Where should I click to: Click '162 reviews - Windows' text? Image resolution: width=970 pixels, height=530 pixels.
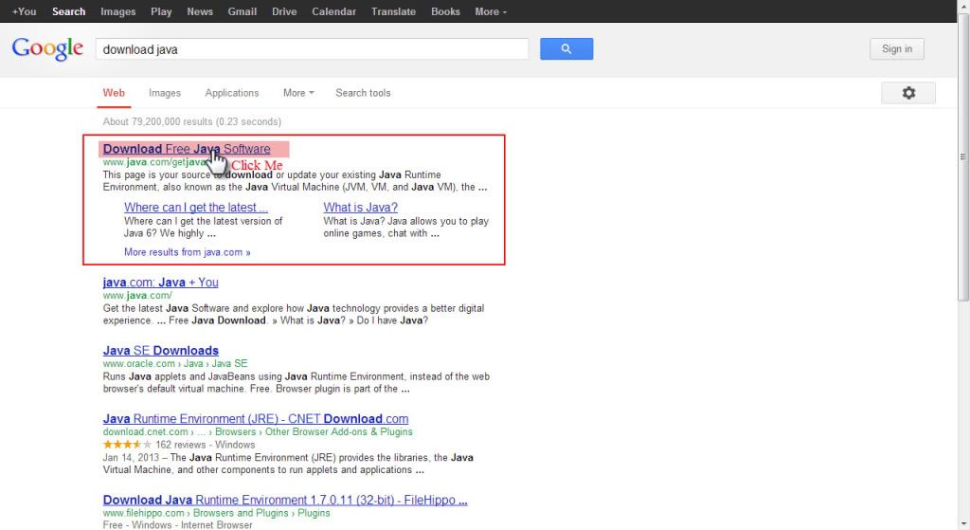point(206,445)
